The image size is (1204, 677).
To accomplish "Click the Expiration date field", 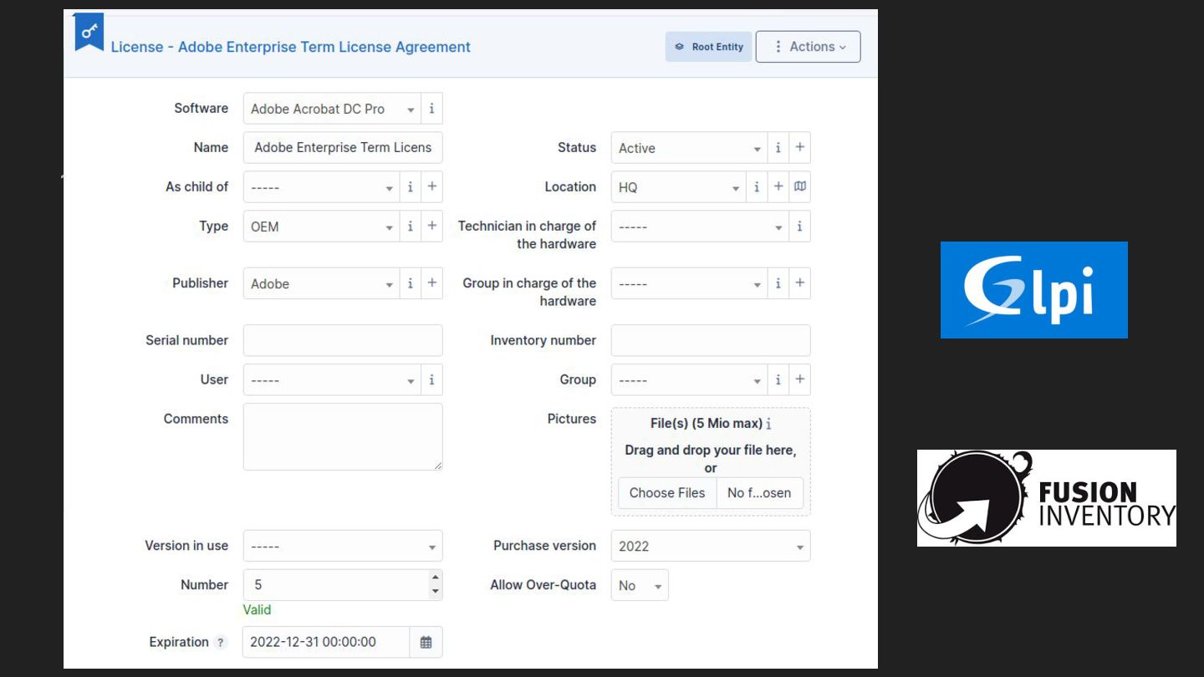I will point(326,642).
